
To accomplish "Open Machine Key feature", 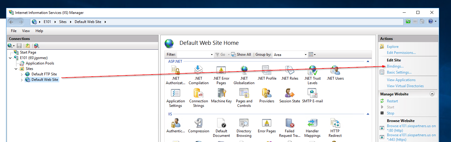I will [221, 96].
